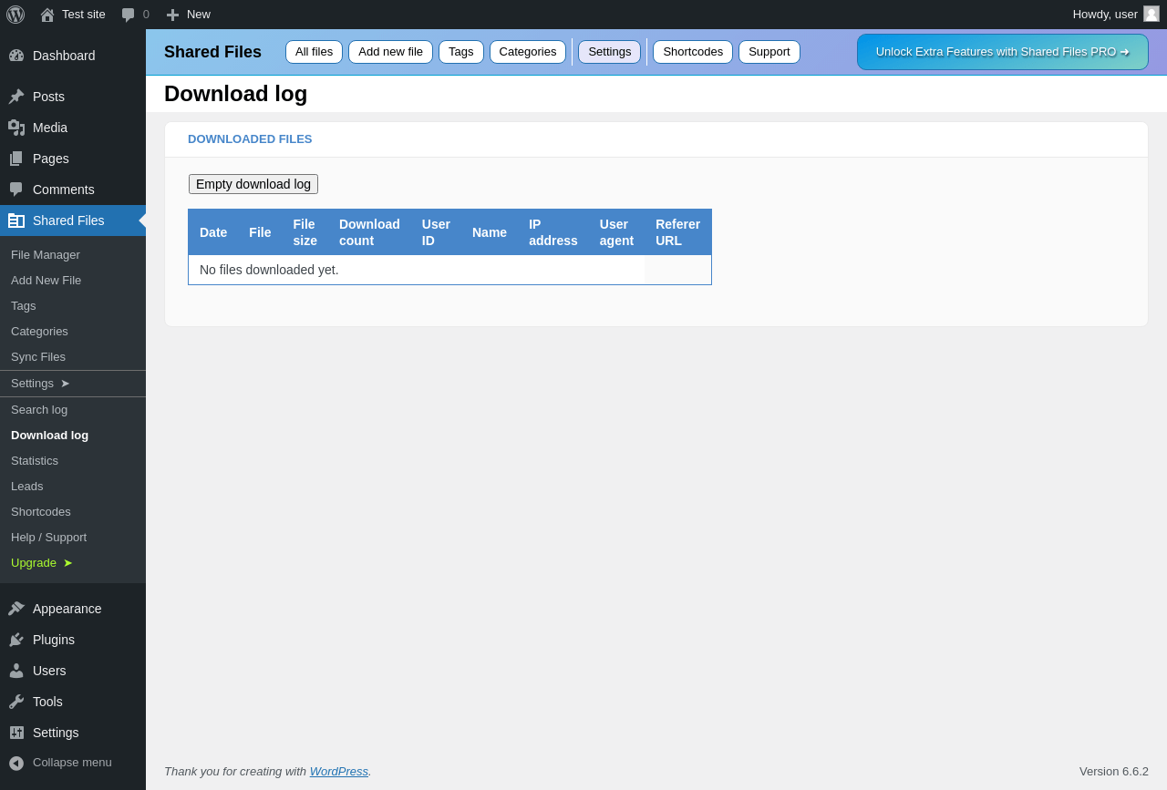1167x790 pixels.
Task: Click Unlock Extra Features with PRO button
Action: (x=1003, y=52)
